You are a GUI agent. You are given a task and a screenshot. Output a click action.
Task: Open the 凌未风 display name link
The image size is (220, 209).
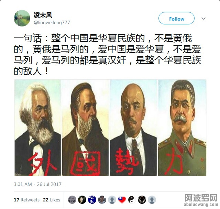[43, 15]
